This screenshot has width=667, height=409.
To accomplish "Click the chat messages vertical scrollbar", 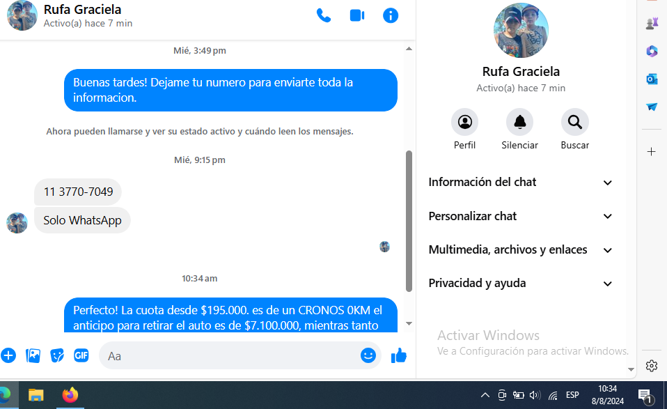I will pyautogui.click(x=409, y=219).
